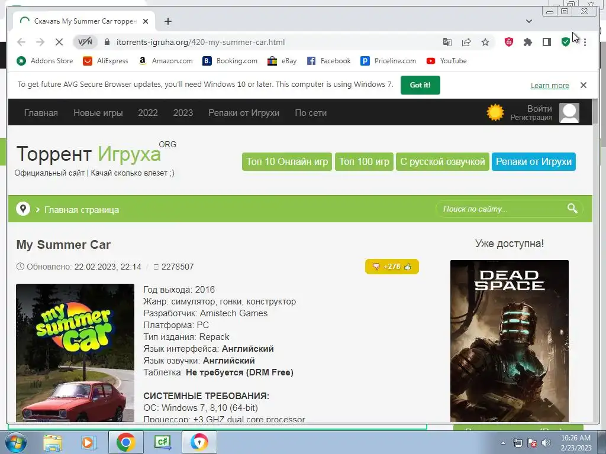Expand the tab search dropdown arrow
The width and height of the screenshot is (606, 454).
529,21
